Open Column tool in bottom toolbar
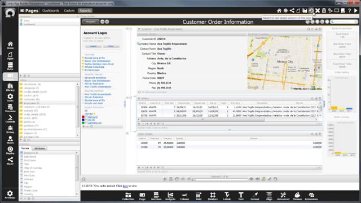Image resolution: width=361 pixels, height=203 pixels. click(184, 196)
